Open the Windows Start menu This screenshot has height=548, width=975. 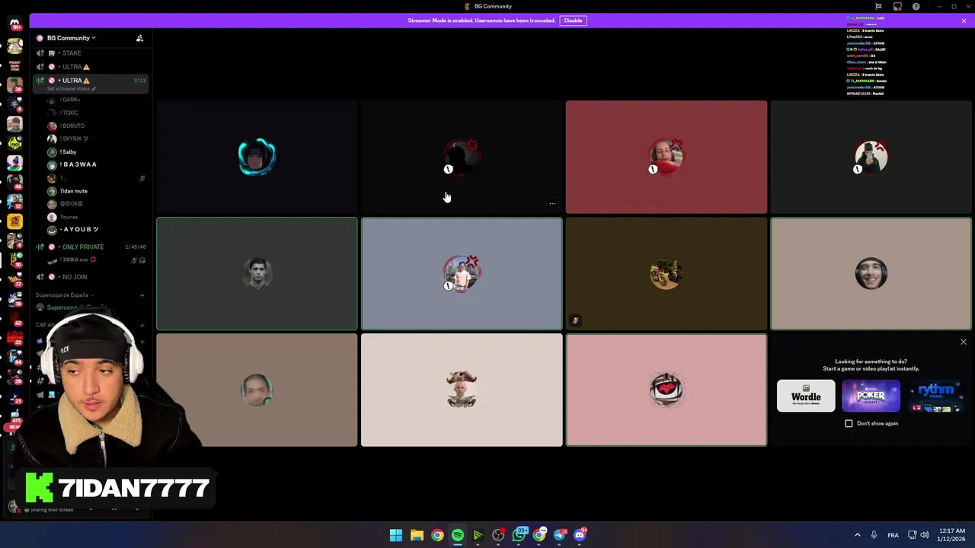click(x=396, y=535)
